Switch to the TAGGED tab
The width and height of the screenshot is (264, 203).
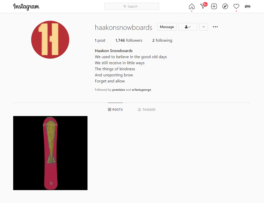(x=147, y=109)
